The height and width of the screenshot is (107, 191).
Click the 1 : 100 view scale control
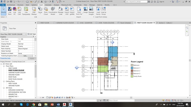click(42, 97)
